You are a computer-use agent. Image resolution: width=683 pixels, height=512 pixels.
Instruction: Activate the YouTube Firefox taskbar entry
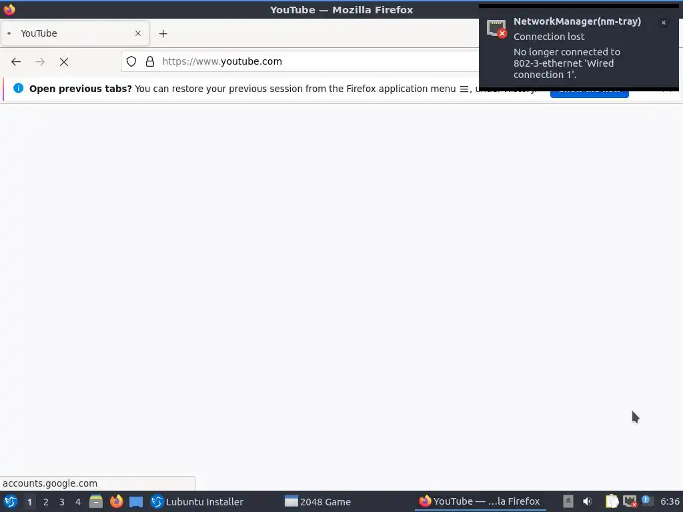point(480,501)
